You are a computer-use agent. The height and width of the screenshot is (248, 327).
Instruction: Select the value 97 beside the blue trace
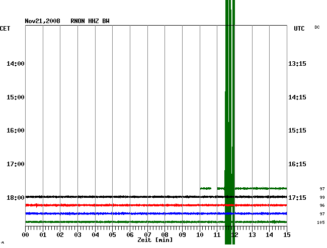322,214
